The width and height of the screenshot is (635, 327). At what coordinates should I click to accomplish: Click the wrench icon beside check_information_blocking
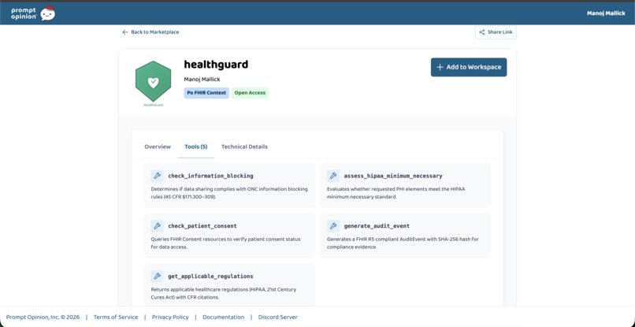(x=157, y=176)
